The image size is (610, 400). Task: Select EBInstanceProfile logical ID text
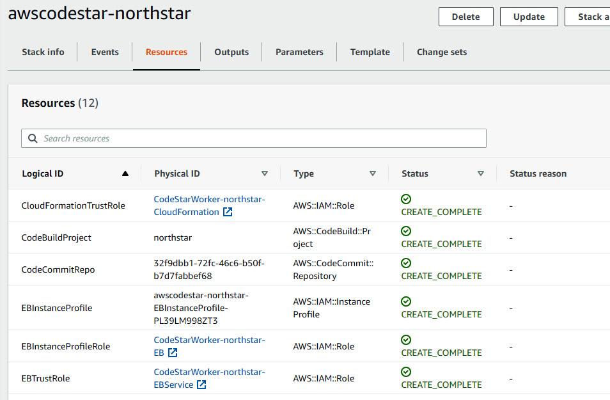(x=57, y=308)
